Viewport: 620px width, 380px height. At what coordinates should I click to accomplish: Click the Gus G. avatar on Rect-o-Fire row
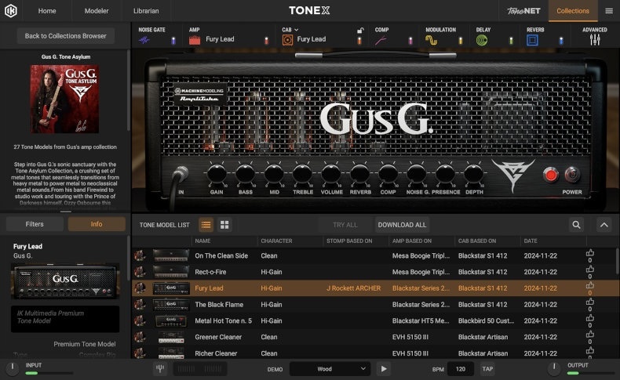point(139,272)
